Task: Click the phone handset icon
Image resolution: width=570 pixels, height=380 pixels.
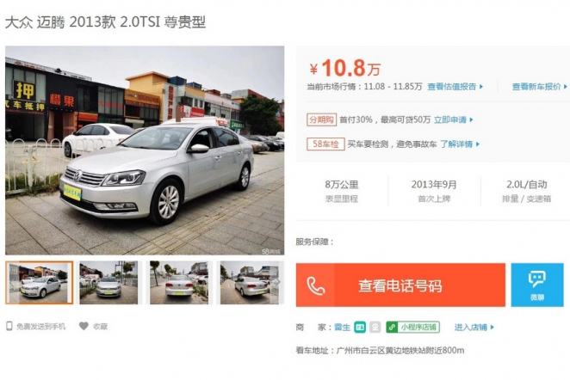Action: click(x=315, y=285)
